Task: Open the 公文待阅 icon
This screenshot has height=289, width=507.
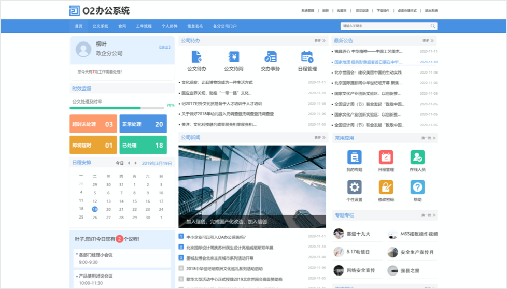Action: [x=233, y=57]
